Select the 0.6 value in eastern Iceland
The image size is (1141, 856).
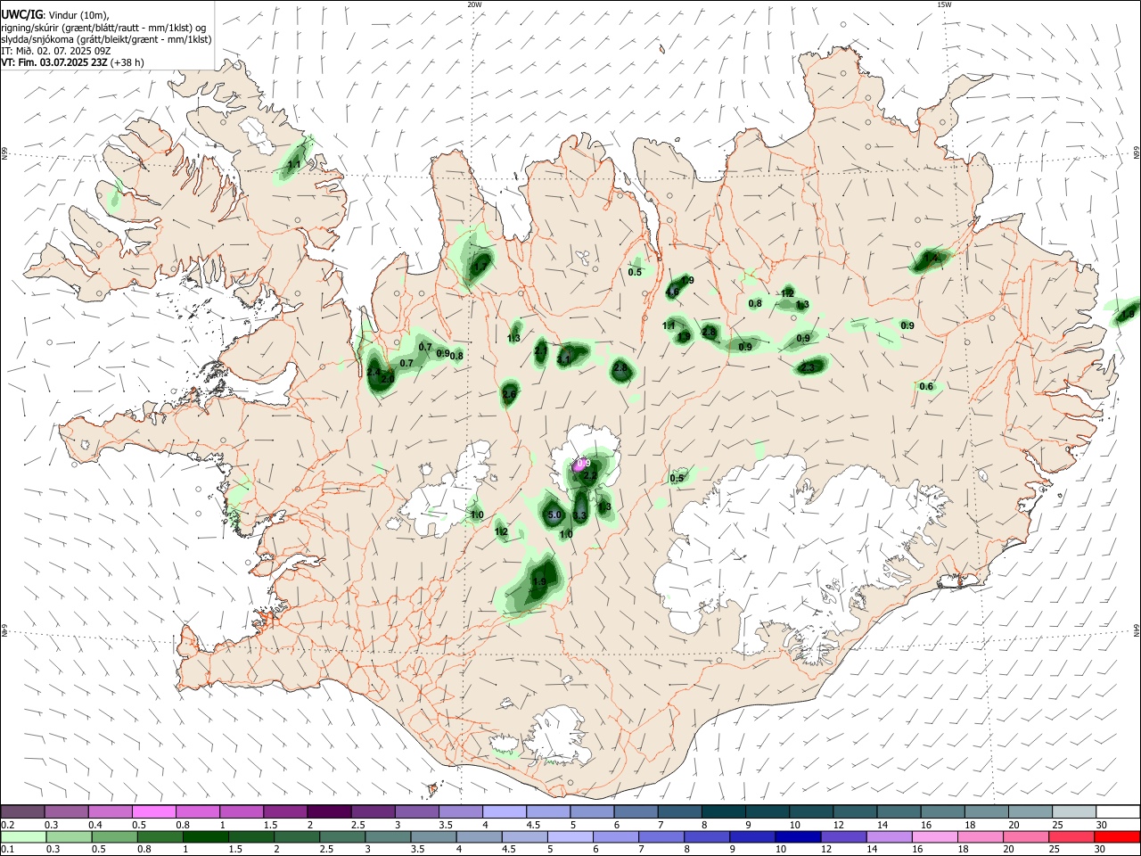(x=926, y=386)
